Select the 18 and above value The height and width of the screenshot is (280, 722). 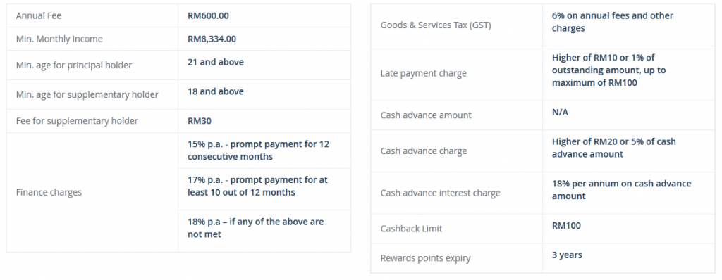216,91
